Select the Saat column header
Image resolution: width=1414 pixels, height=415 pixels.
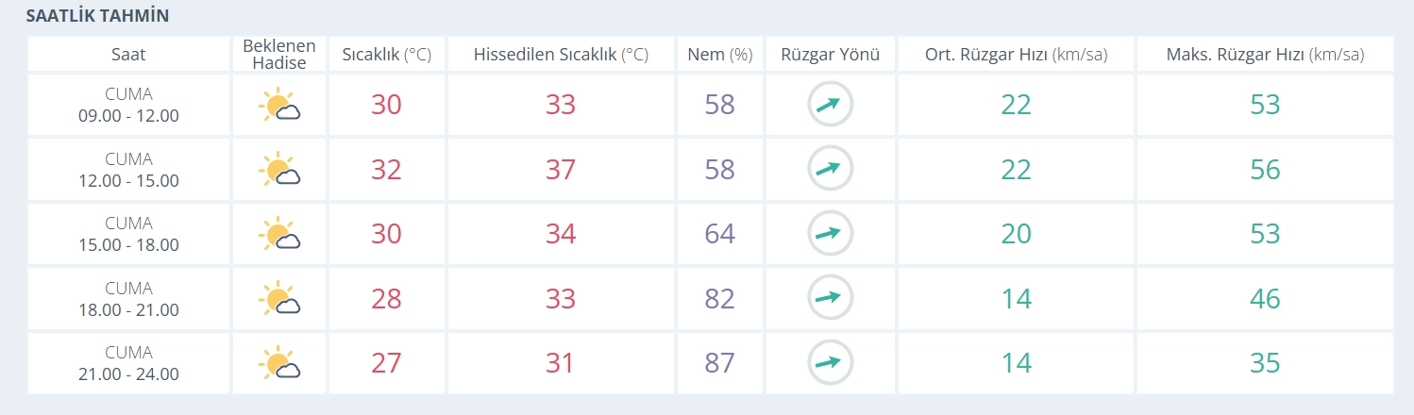pos(128,55)
